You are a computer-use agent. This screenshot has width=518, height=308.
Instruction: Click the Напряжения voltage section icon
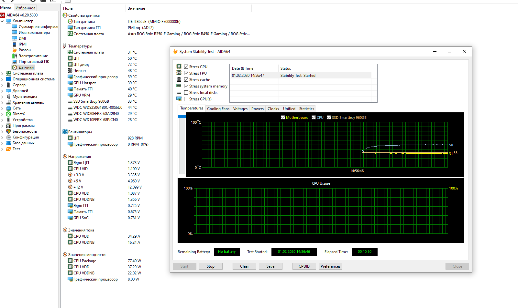[65, 157]
